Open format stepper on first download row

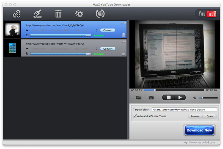click(97, 30)
